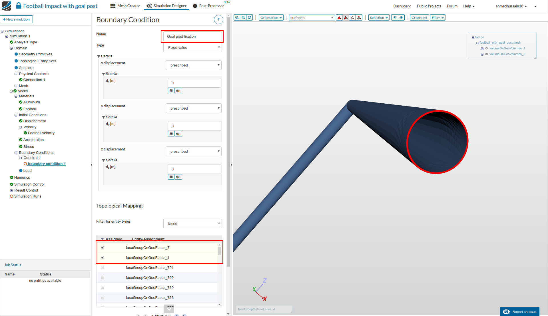
Task: Click the Name field Goal post fixation
Action: (192, 37)
